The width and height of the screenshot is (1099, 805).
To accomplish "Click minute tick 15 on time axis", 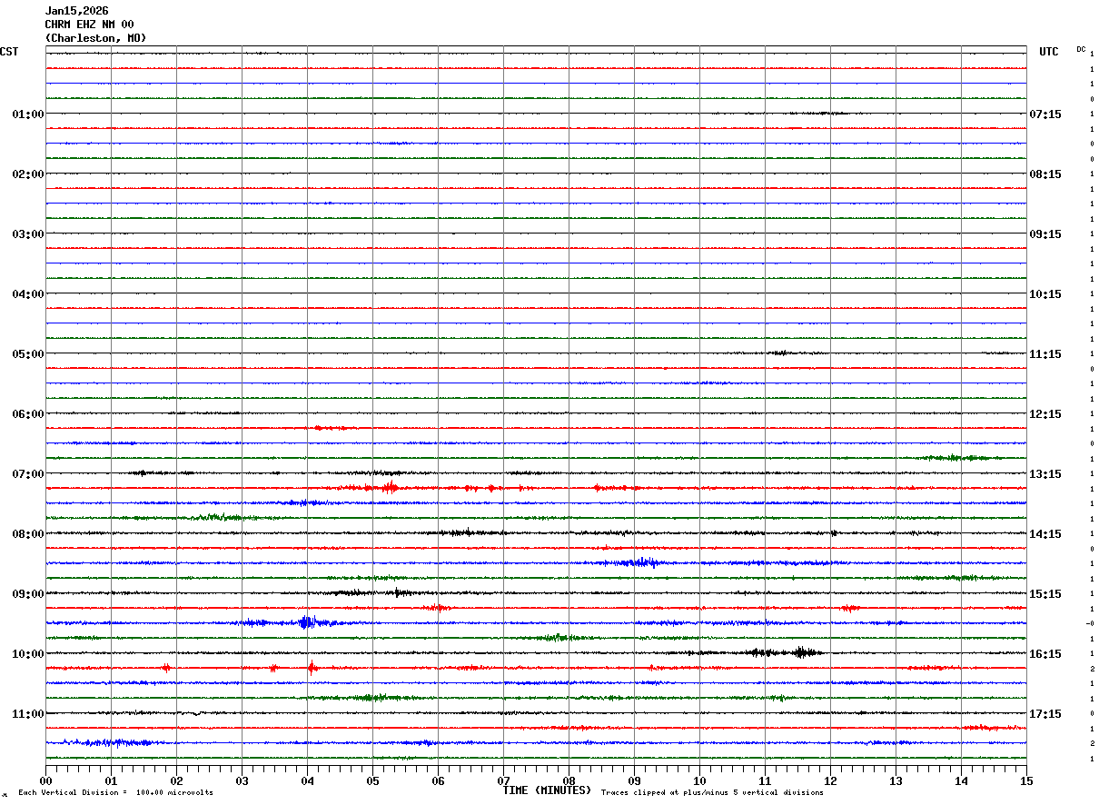I will pos(1026,780).
